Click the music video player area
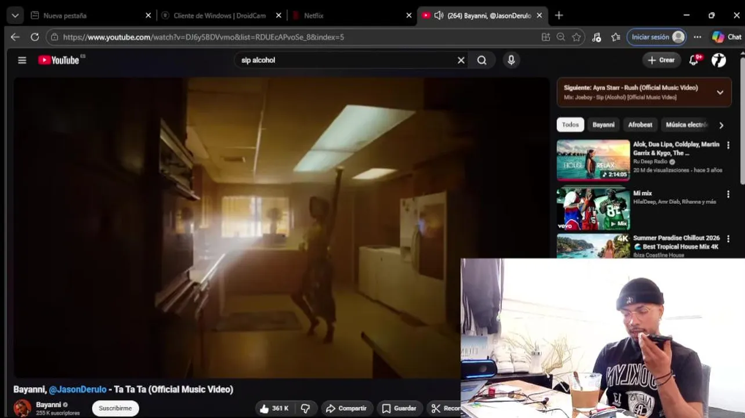This screenshot has width=745, height=418. click(x=281, y=228)
